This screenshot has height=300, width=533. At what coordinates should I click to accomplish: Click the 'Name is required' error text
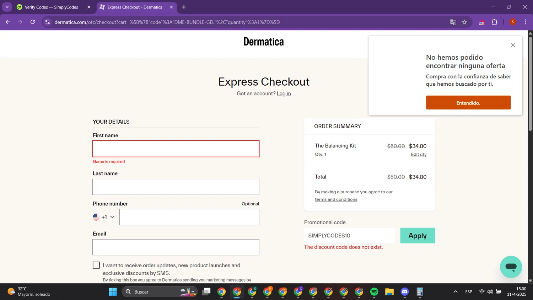click(x=109, y=162)
